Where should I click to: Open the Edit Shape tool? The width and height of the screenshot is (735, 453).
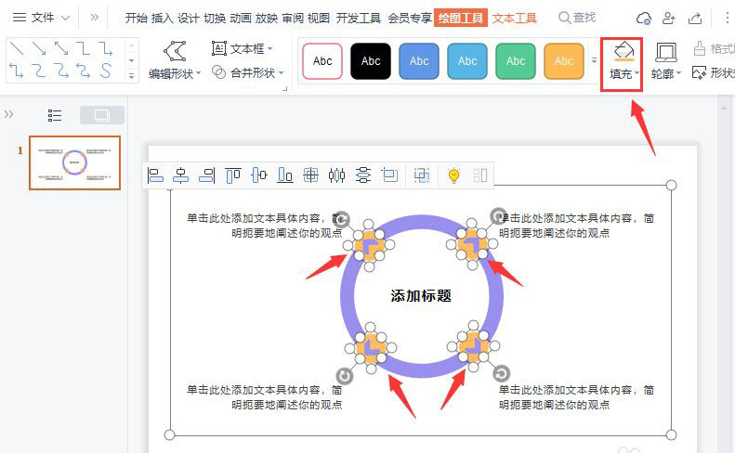coord(174,61)
